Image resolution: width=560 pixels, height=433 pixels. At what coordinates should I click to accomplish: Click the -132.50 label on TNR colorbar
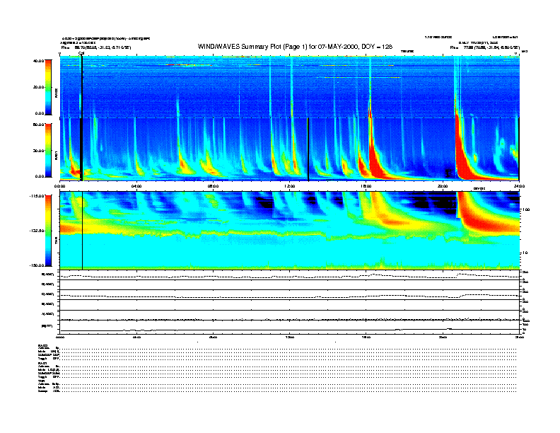pyautogui.click(x=37, y=231)
